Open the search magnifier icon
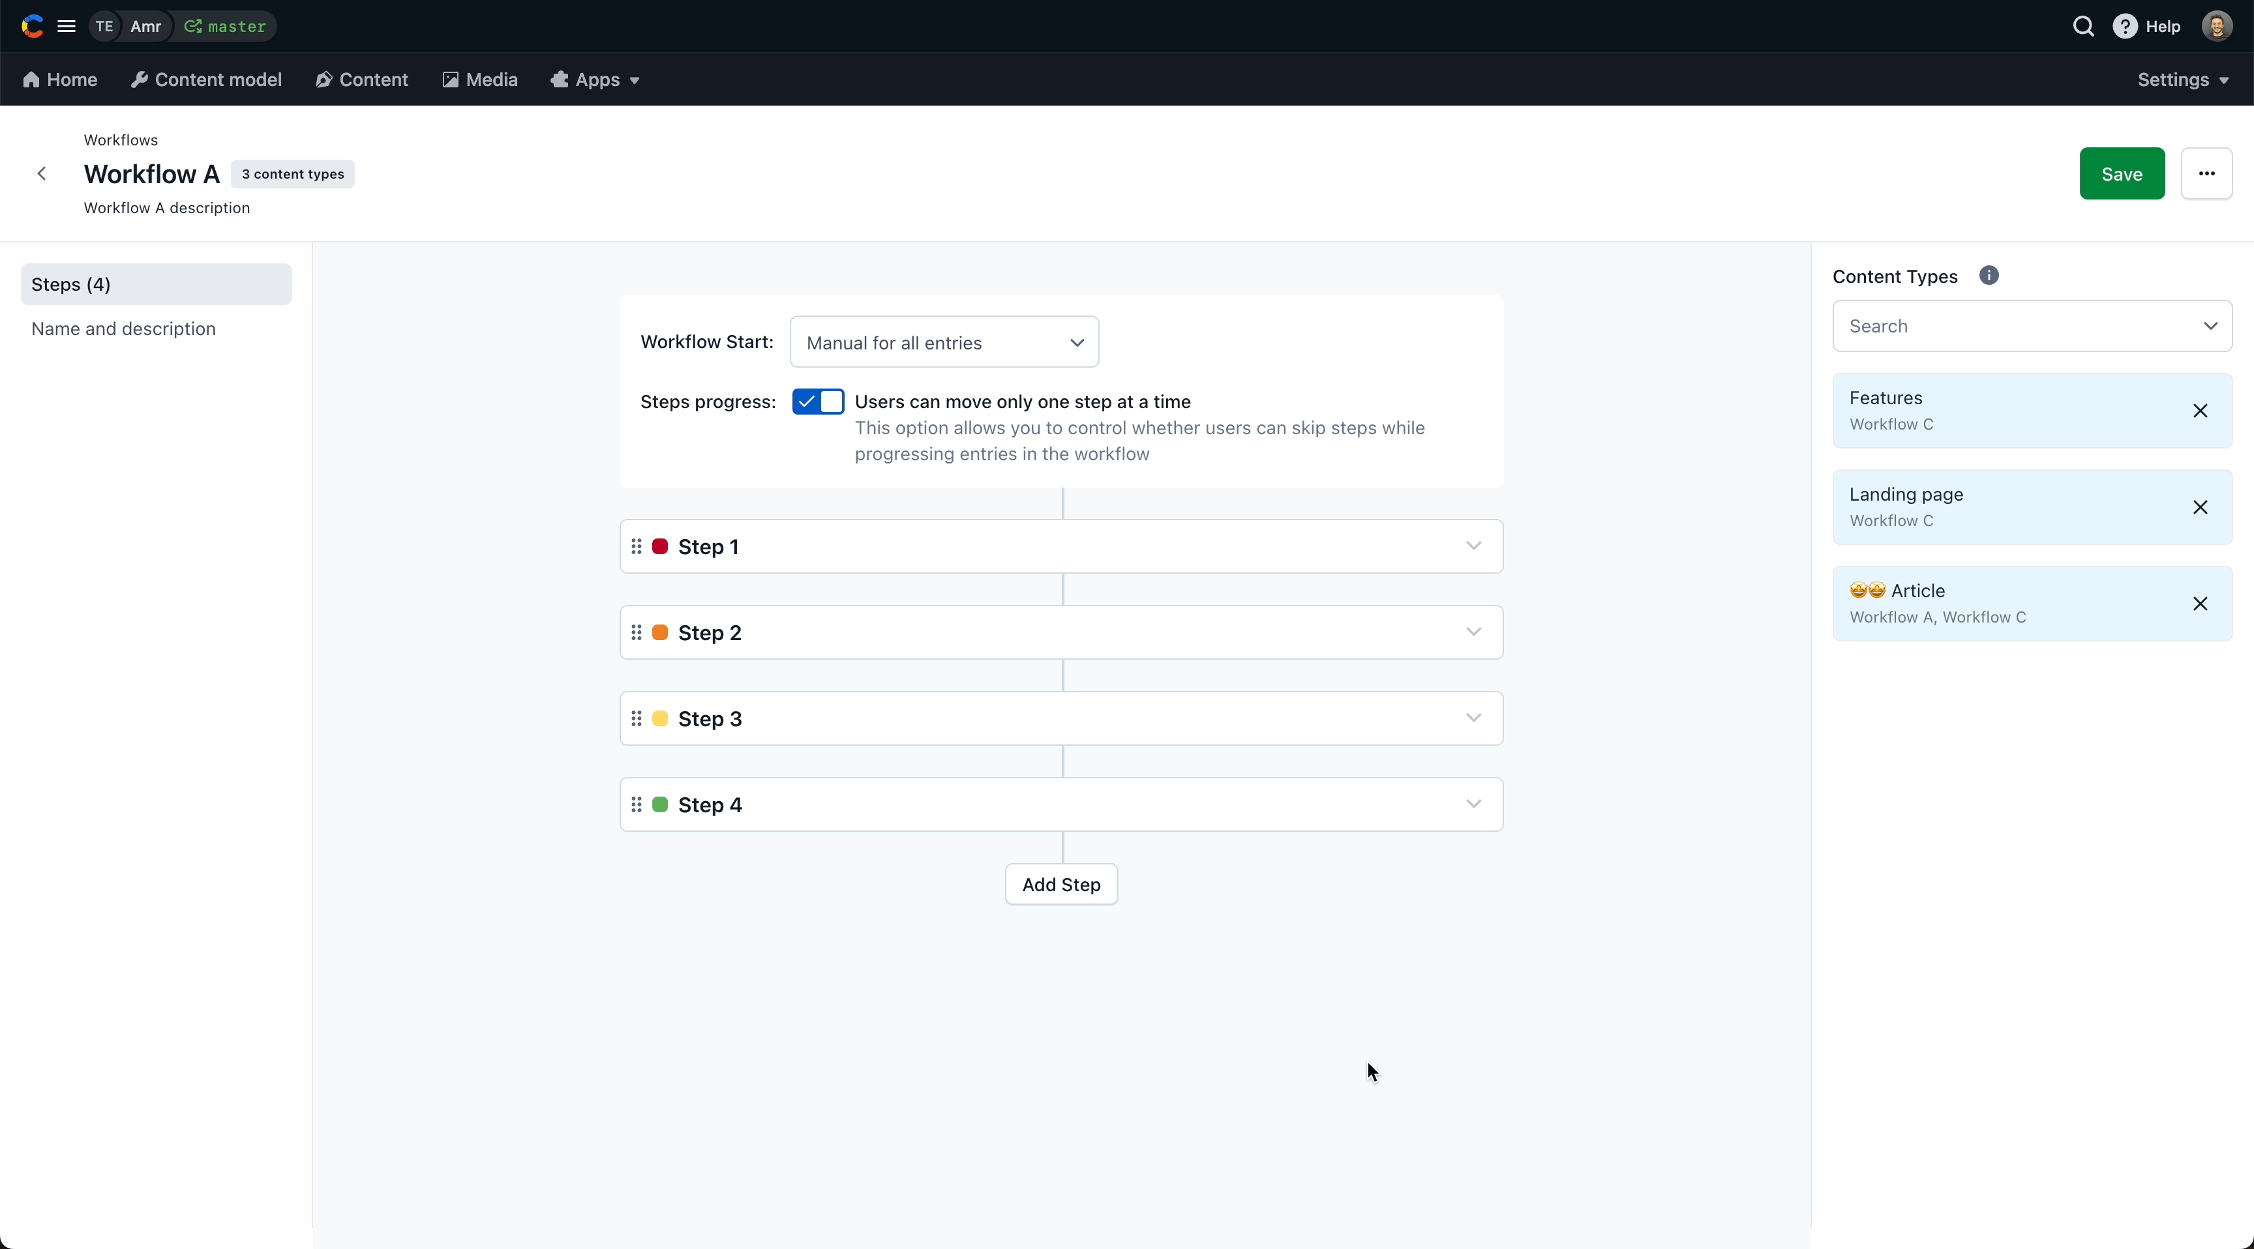The height and width of the screenshot is (1249, 2254). point(2083,26)
